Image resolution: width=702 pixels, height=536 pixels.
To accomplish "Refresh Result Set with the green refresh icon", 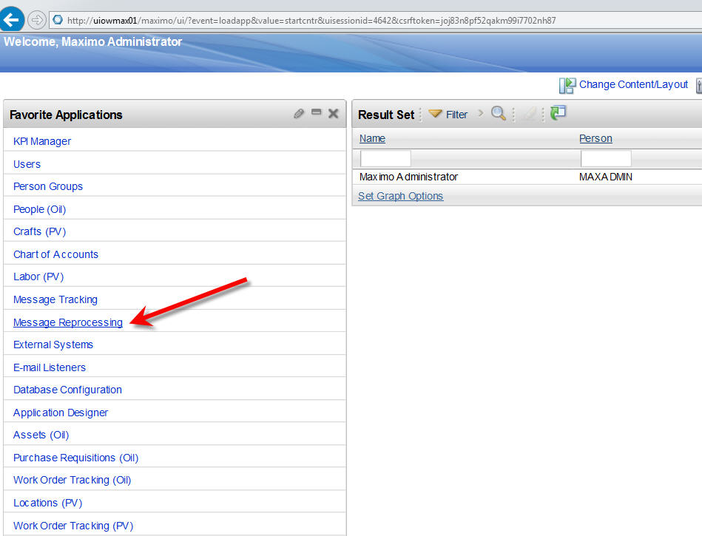I will 558,112.
